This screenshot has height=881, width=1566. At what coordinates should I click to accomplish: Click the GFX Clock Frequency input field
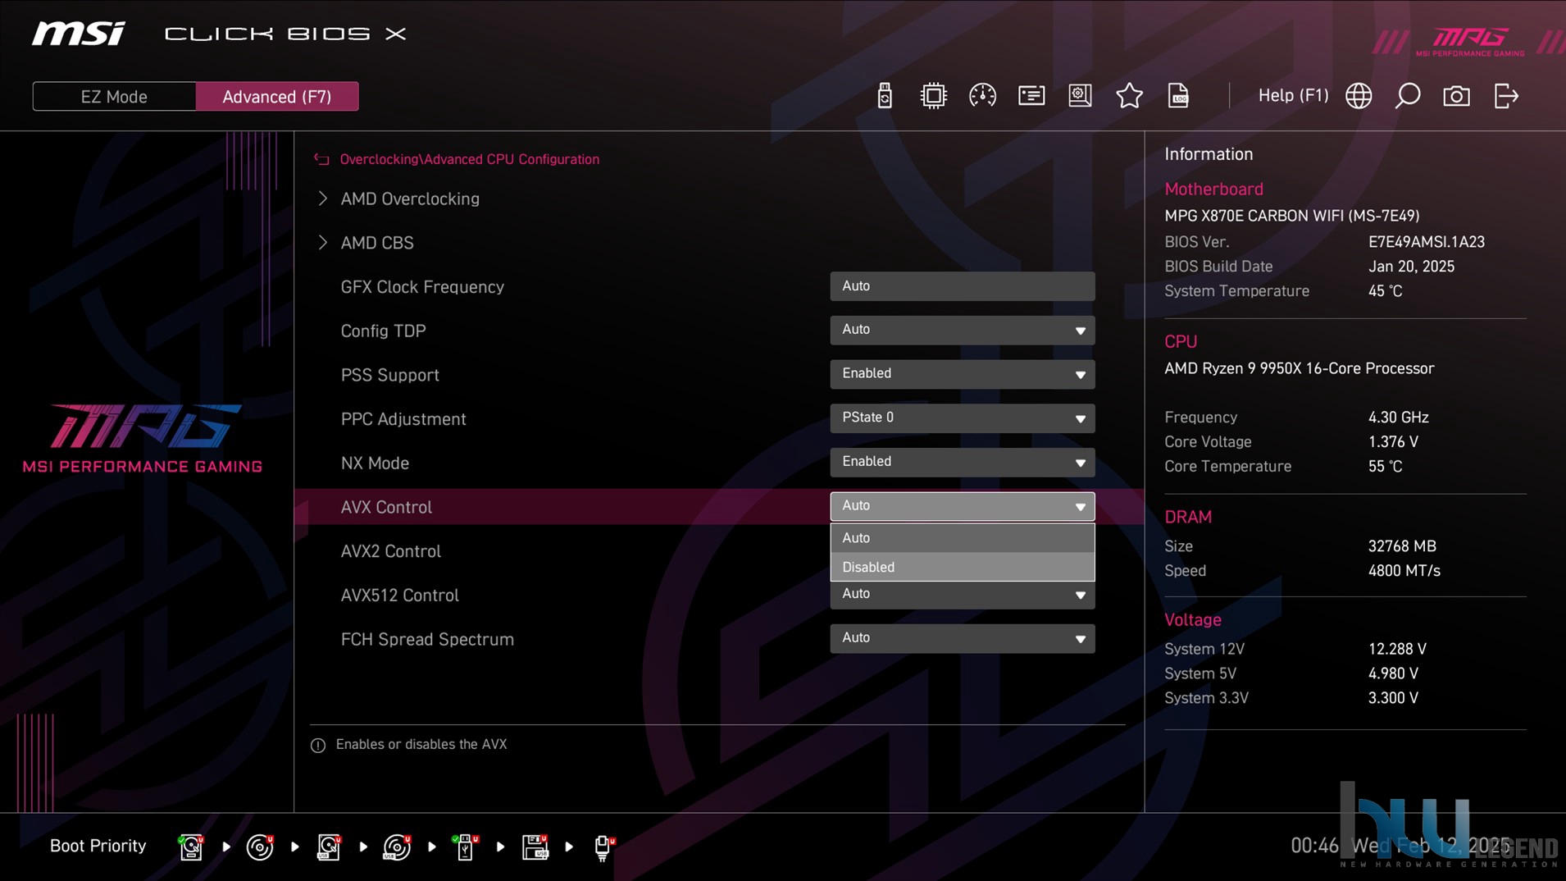(x=962, y=286)
